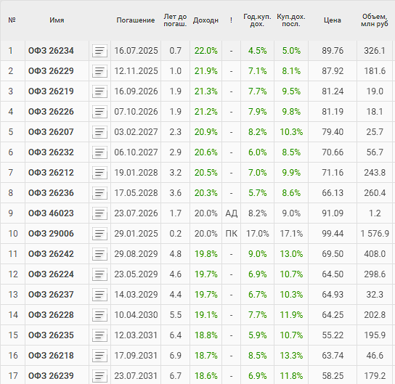Open the ОФЗ 26218 bond link
Viewport: 395px width, 384px height.
click(x=51, y=356)
